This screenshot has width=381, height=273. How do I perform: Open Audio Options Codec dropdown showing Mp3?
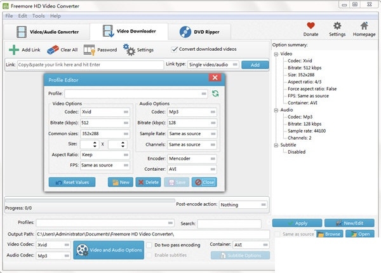192,112
